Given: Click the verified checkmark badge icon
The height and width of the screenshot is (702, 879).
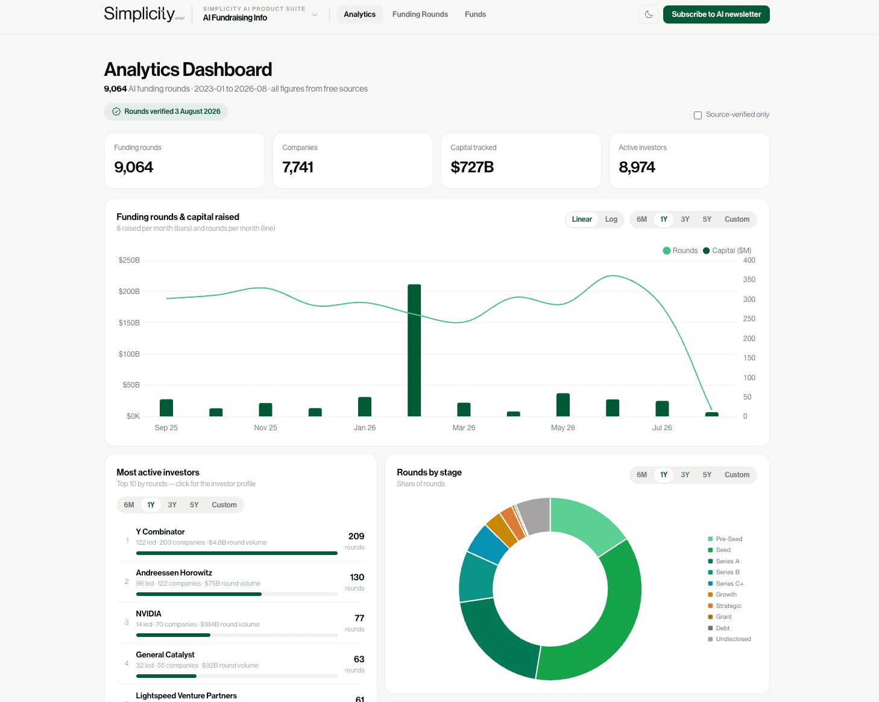Looking at the screenshot, I should [116, 111].
